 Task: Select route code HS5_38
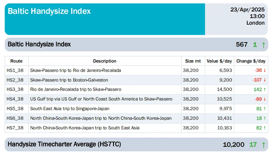pos(15,109)
